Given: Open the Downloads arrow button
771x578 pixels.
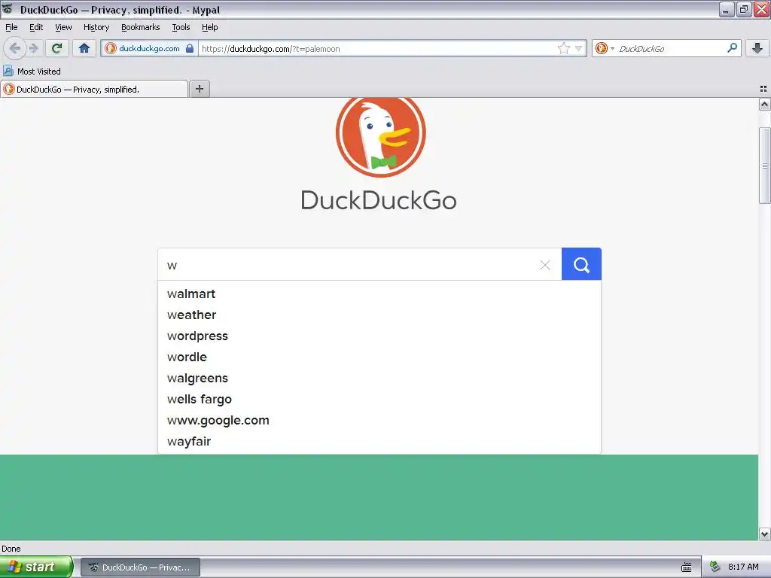Looking at the screenshot, I should click(x=757, y=48).
